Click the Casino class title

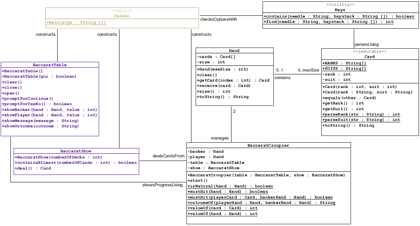[122, 16]
